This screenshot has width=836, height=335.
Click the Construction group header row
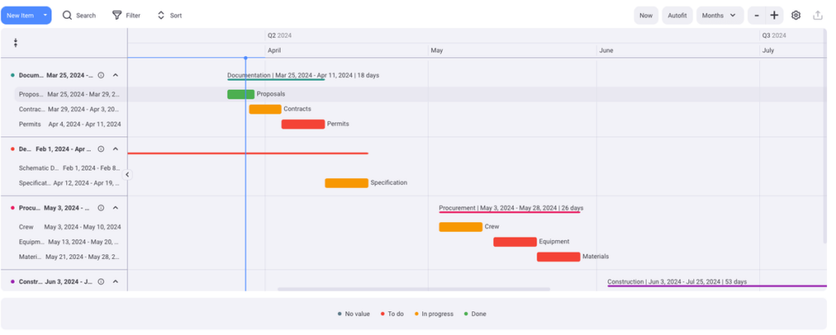64,281
